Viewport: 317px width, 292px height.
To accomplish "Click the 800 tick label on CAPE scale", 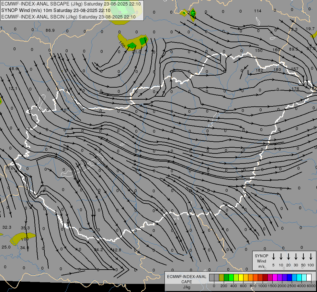I will click(253, 286).
